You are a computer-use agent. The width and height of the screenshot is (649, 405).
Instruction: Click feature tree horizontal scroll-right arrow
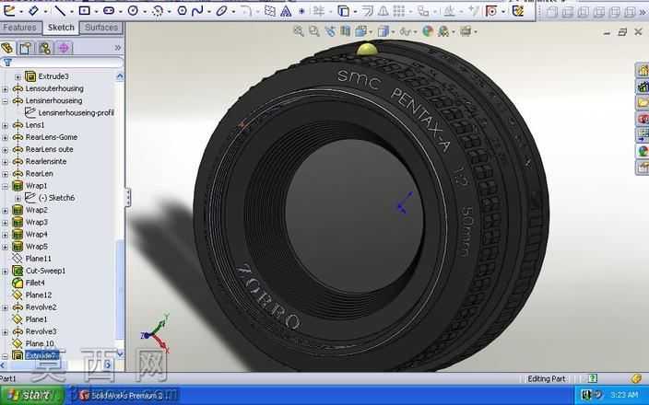pyautogui.click(x=108, y=364)
